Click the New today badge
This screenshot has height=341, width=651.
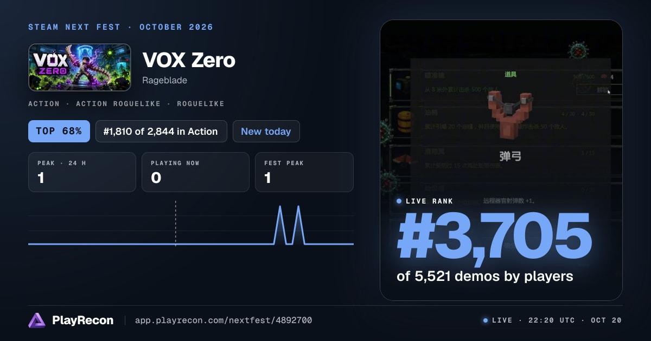(266, 131)
